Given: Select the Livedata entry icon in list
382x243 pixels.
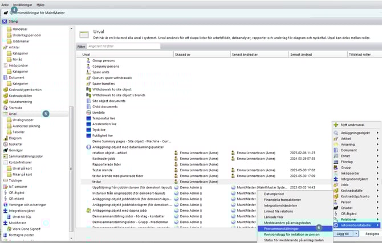Looking at the screenshot, I should 88,112.
